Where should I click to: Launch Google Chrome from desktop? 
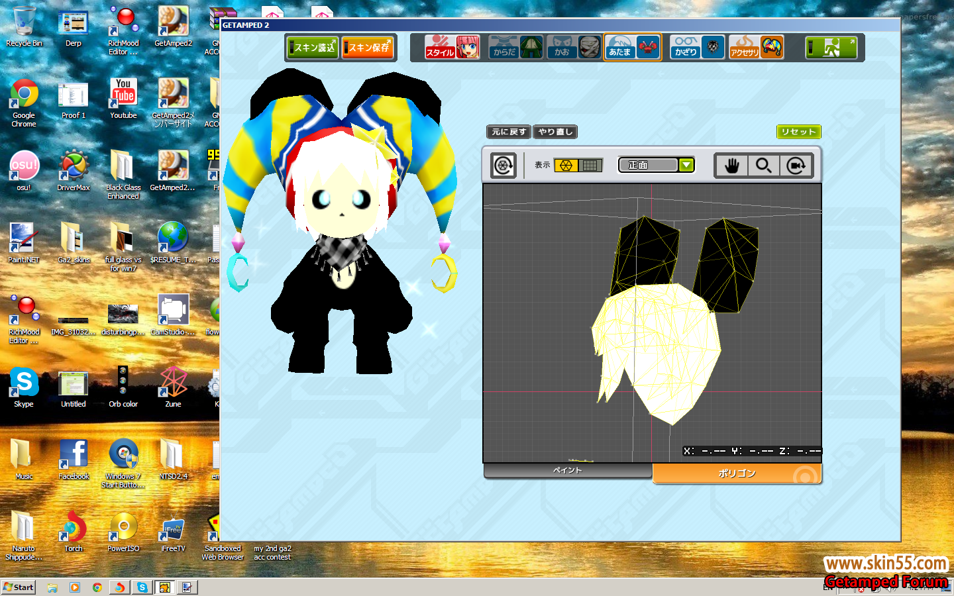pos(24,103)
